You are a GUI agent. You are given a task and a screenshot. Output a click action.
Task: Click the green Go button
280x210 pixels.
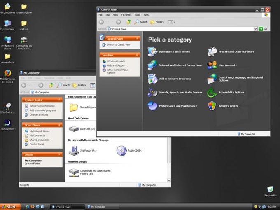coord(263,29)
